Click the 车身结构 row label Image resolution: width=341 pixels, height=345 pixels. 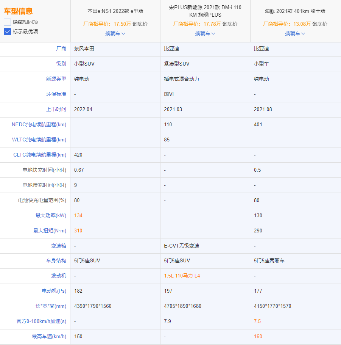[x=56, y=261]
